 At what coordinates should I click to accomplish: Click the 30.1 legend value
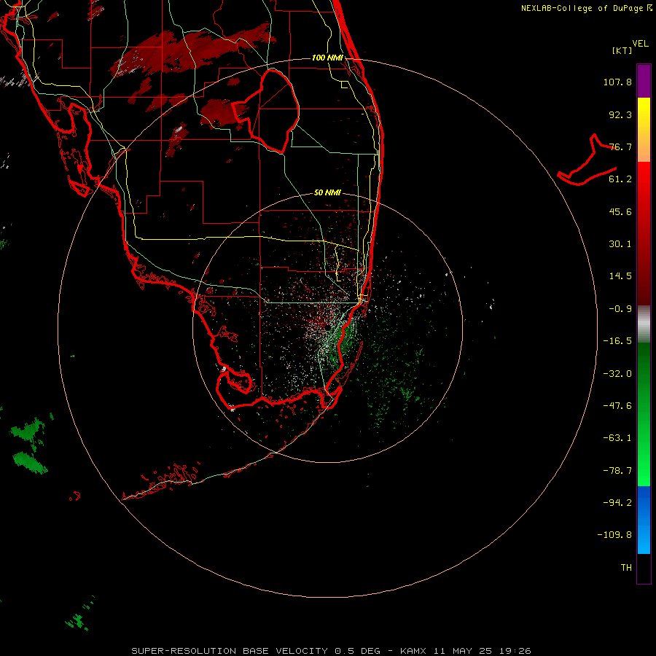tap(620, 244)
